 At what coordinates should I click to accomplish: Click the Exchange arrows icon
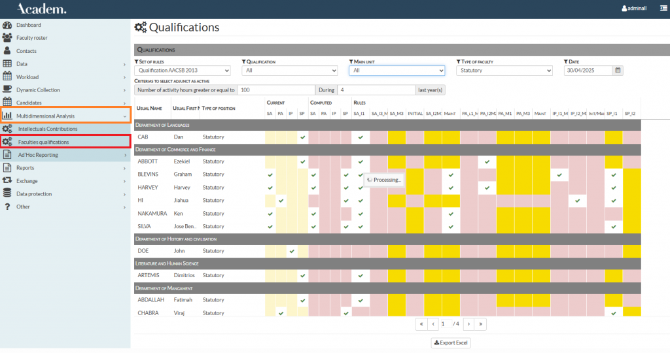(7, 180)
